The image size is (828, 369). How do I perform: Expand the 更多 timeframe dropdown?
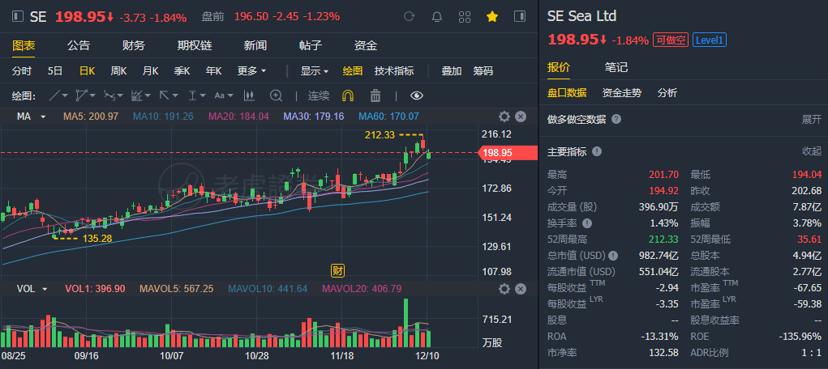[252, 70]
